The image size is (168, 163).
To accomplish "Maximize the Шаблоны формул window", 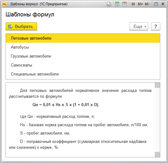I will click(x=156, y=4).
